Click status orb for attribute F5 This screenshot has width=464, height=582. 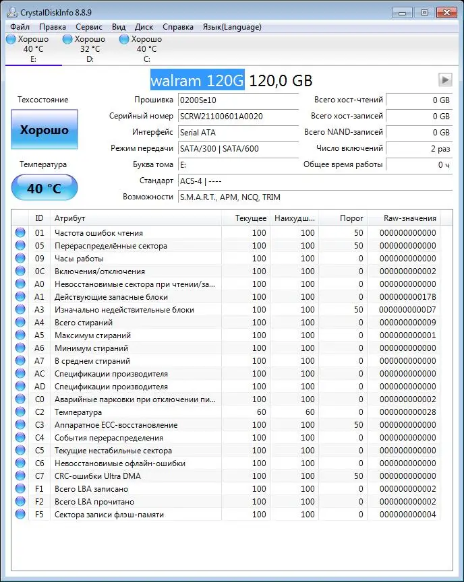20,515
